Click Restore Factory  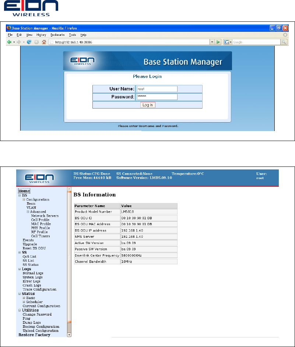(x=35, y=335)
